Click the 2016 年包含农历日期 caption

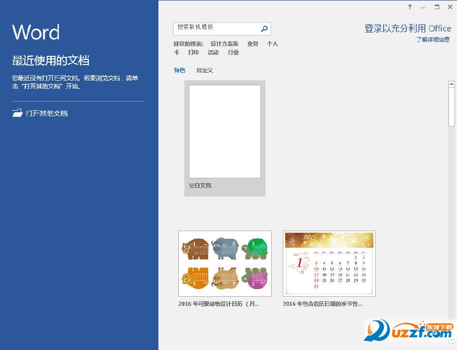pos(322,304)
